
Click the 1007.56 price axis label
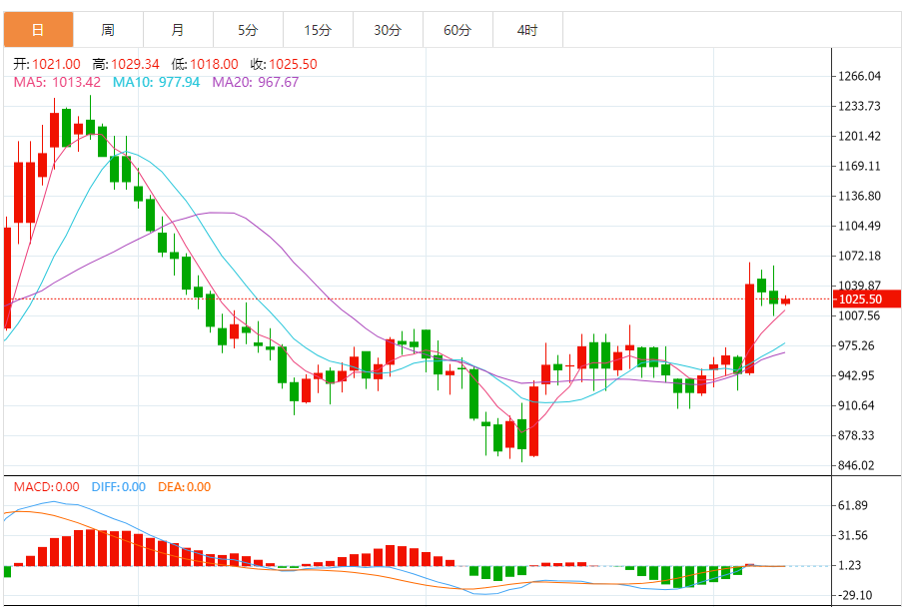[859, 315]
